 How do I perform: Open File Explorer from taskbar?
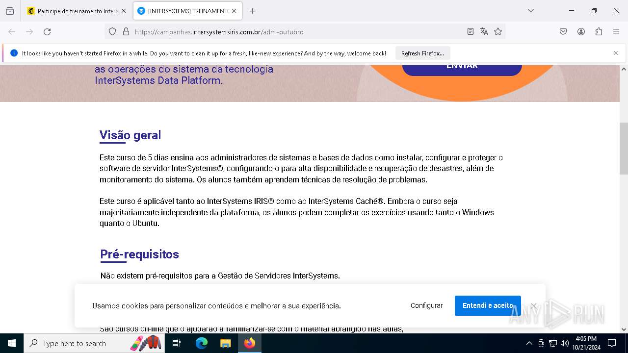click(x=225, y=343)
